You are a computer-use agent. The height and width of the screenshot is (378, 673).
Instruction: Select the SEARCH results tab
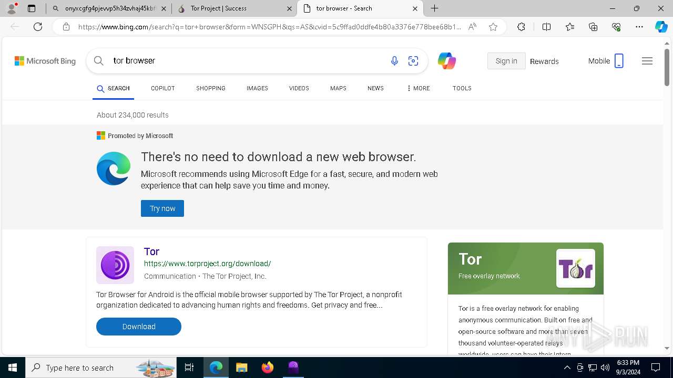(113, 88)
